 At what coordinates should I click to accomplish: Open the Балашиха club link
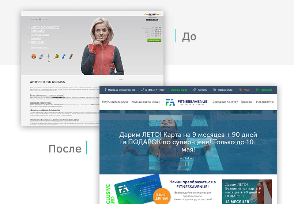(38, 31)
